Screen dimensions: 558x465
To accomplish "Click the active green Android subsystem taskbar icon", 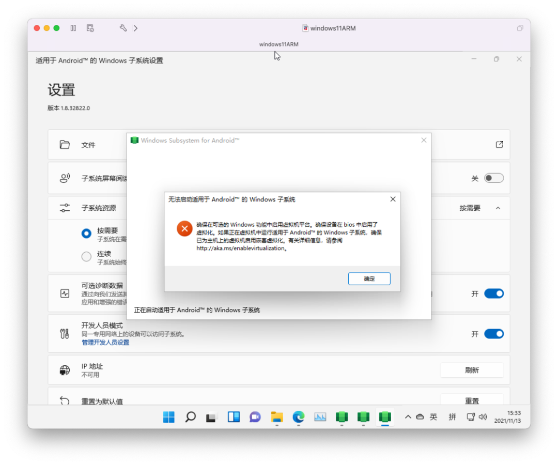I will point(385,416).
